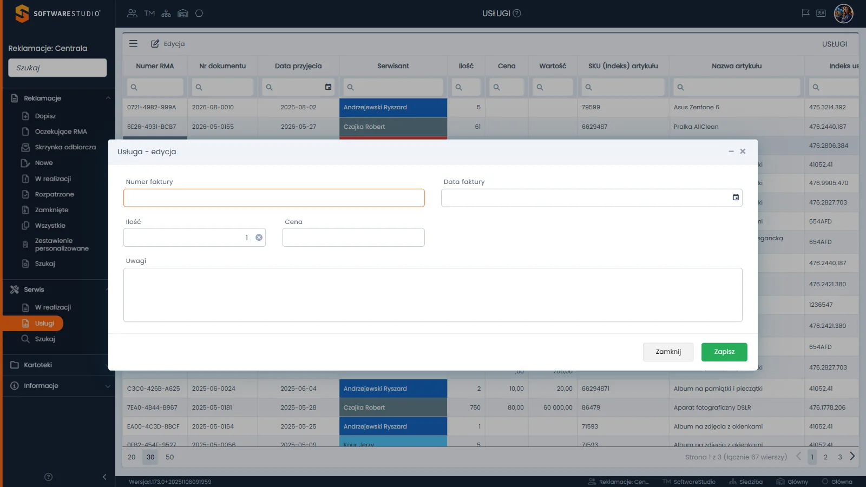Image resolution: width=866 pixels, height=487 pixels.
Task: Focus the Serwisant column filter field
Action: tap(393, 87)
